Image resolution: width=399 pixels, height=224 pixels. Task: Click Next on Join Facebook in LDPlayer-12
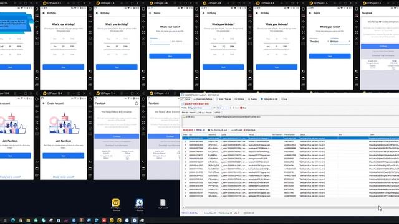coord(64,156)
